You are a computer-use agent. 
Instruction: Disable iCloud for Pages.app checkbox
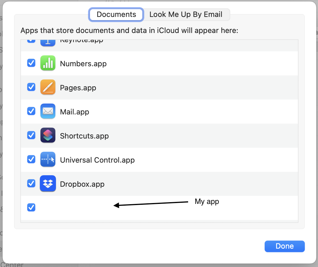point(31,87)
